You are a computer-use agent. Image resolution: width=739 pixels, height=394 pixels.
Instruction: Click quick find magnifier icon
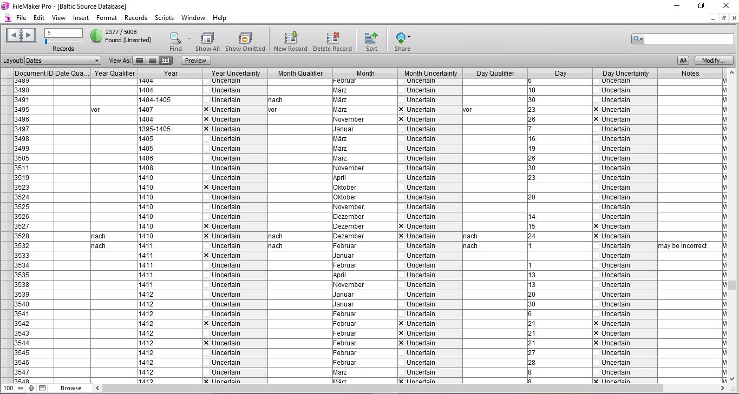[636, 39]
